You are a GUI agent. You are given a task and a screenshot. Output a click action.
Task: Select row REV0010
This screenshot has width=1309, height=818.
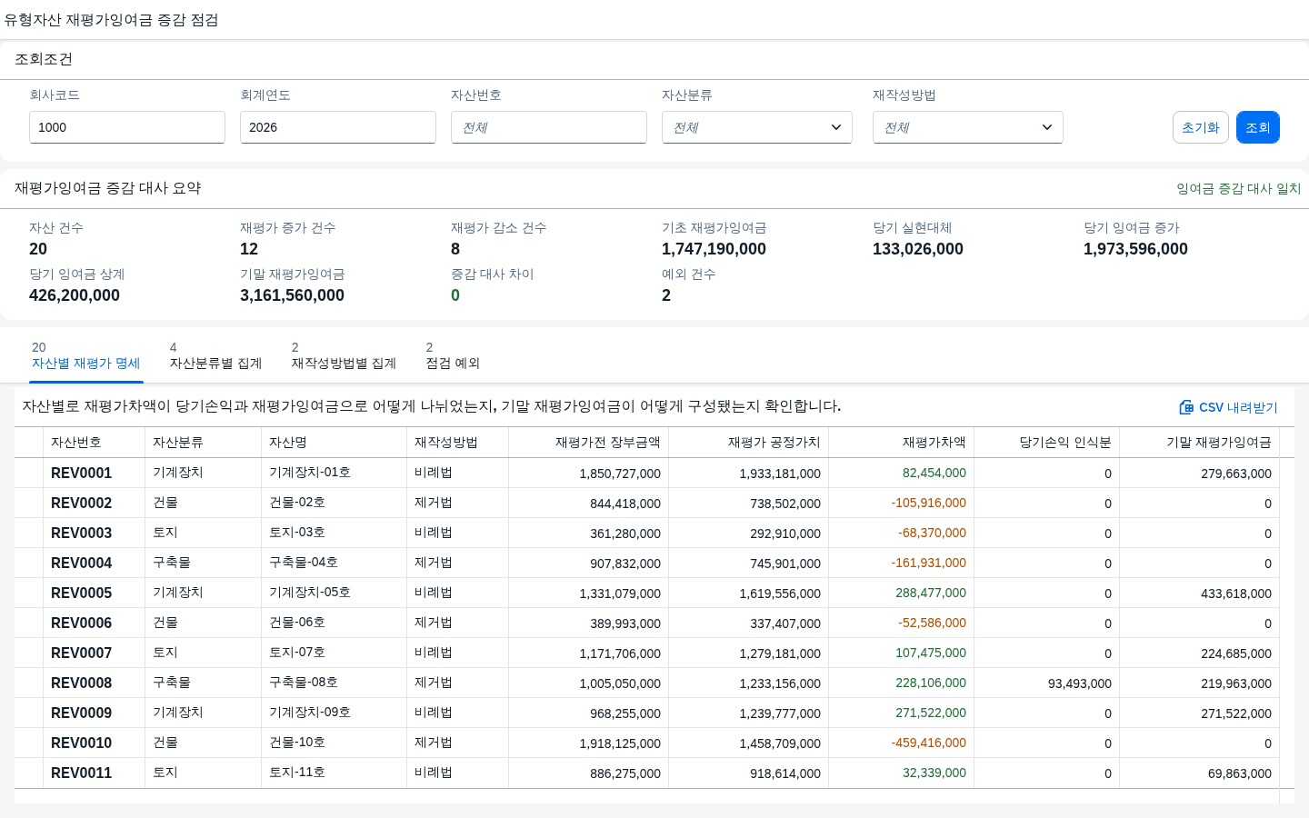click(x=647, y=743)
